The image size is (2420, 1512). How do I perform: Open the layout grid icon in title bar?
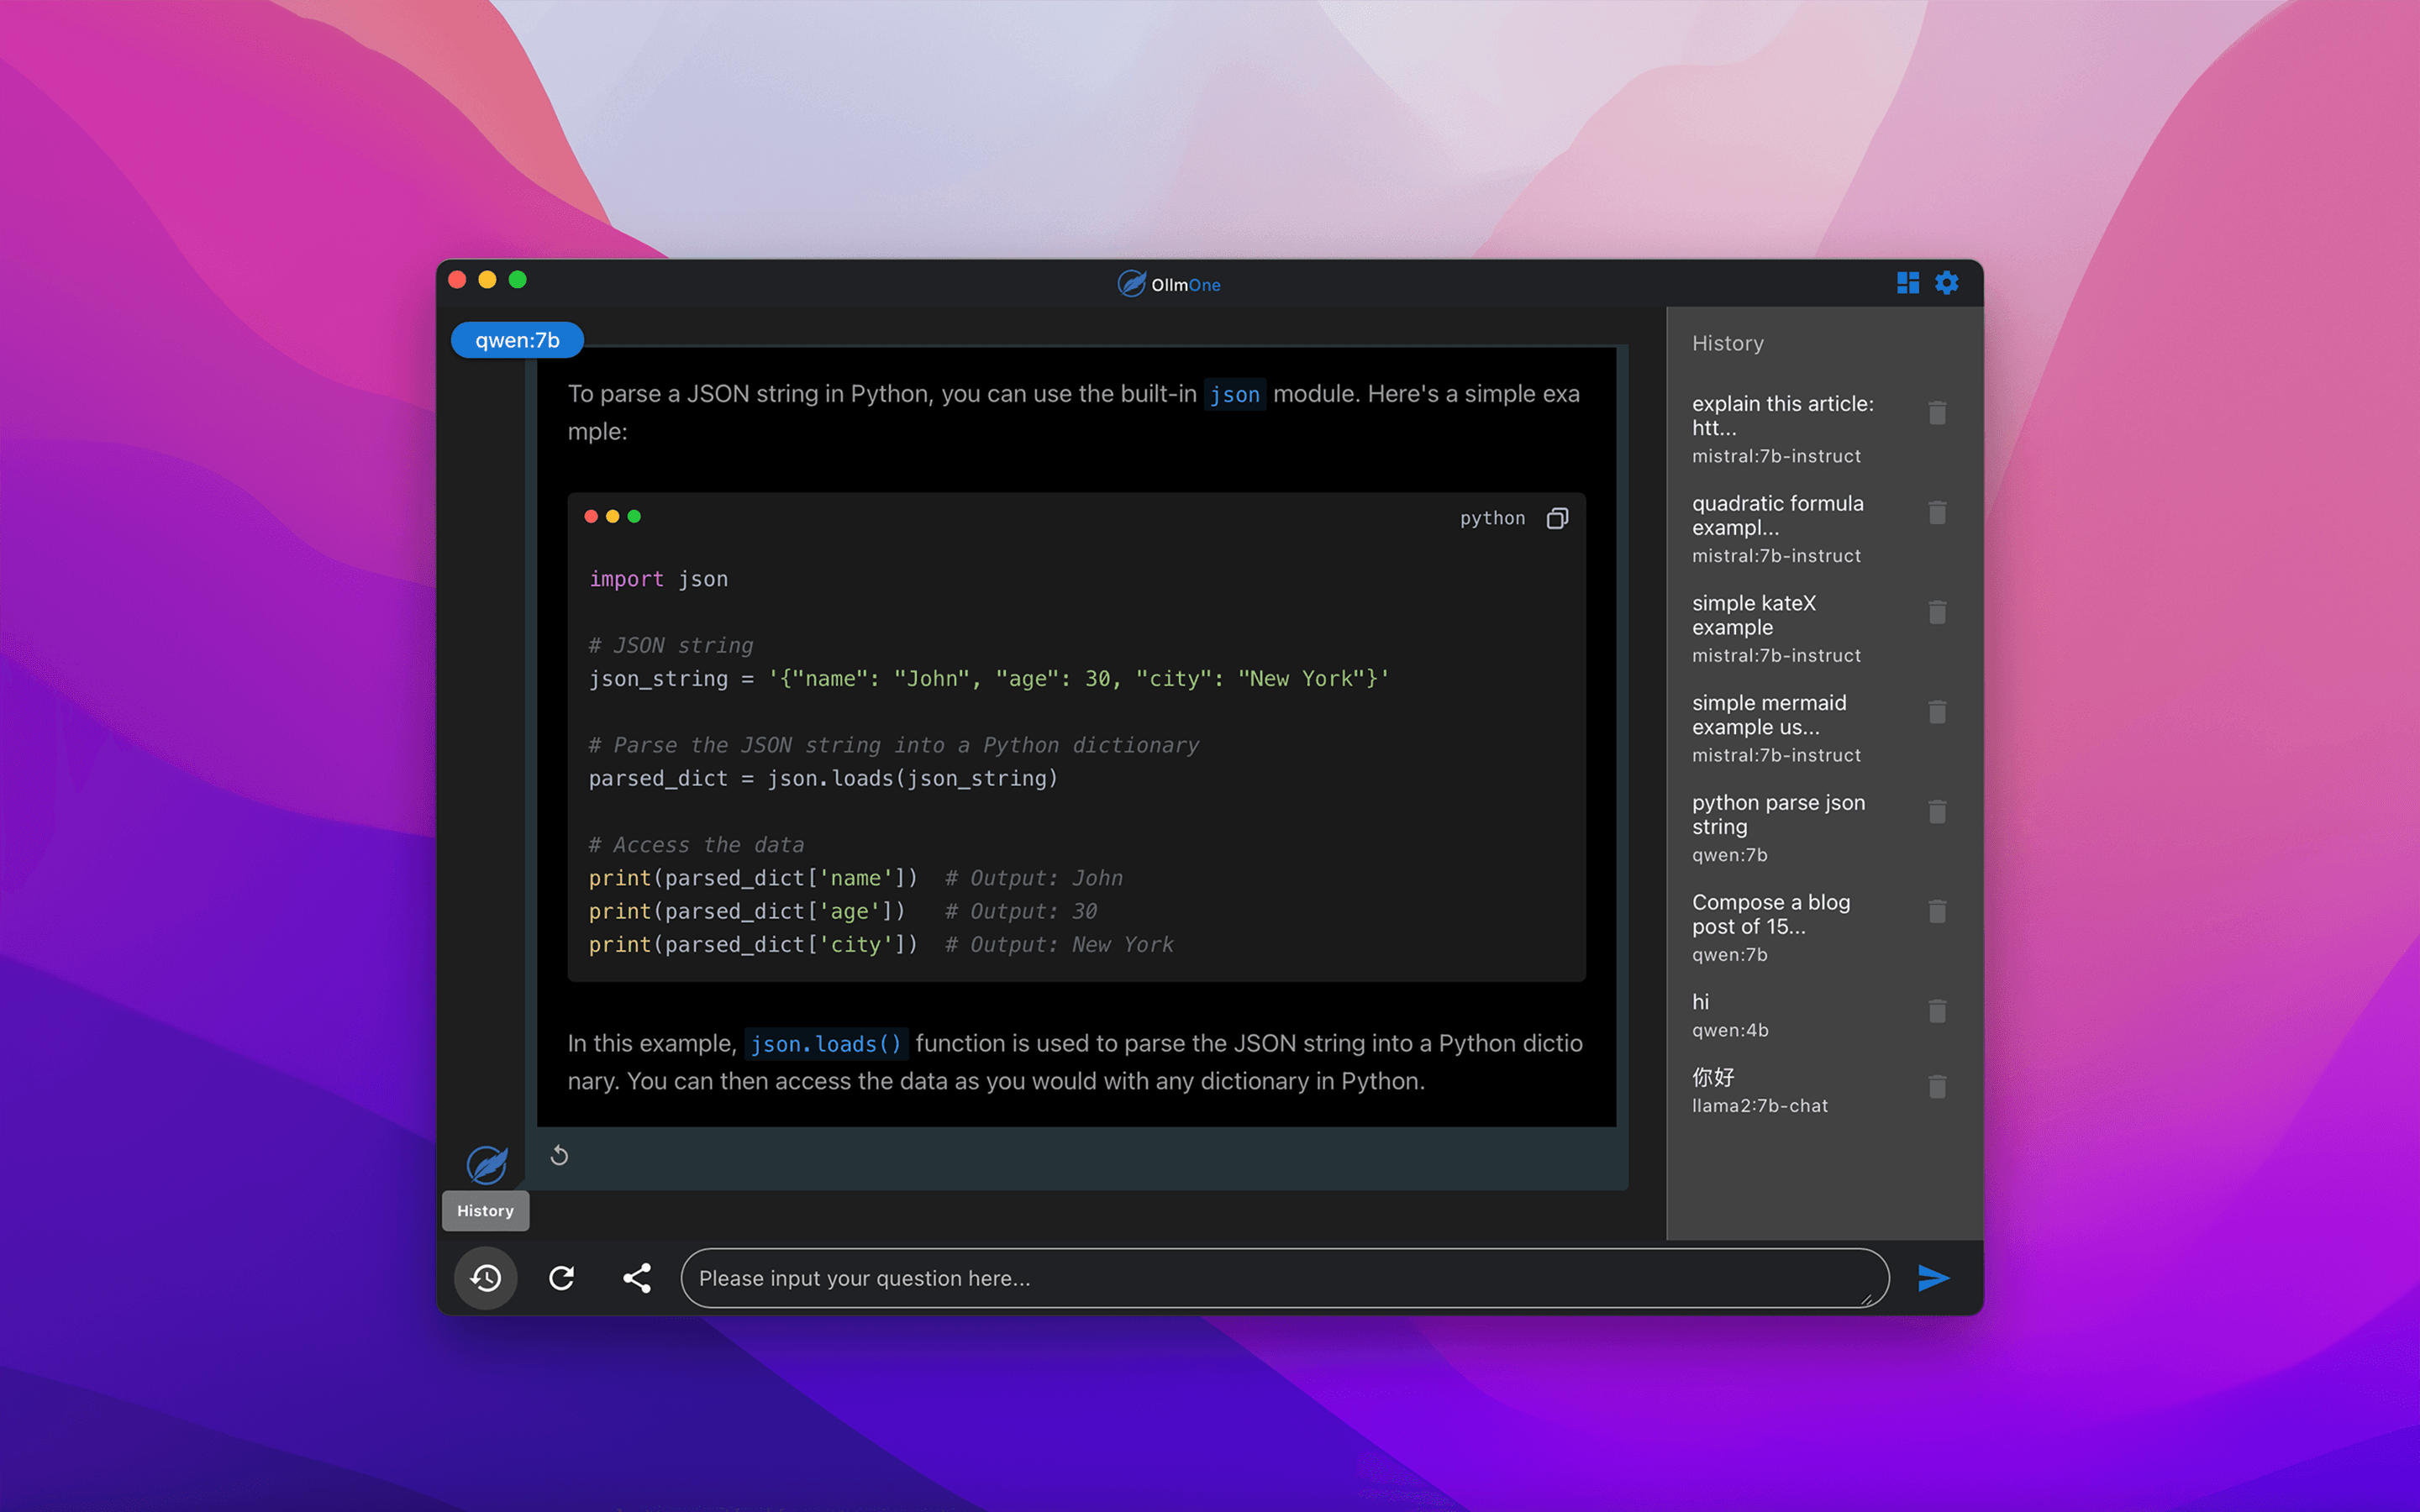1907,283
